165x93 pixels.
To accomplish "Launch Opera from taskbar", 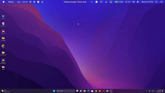I will tap(104, 91).
